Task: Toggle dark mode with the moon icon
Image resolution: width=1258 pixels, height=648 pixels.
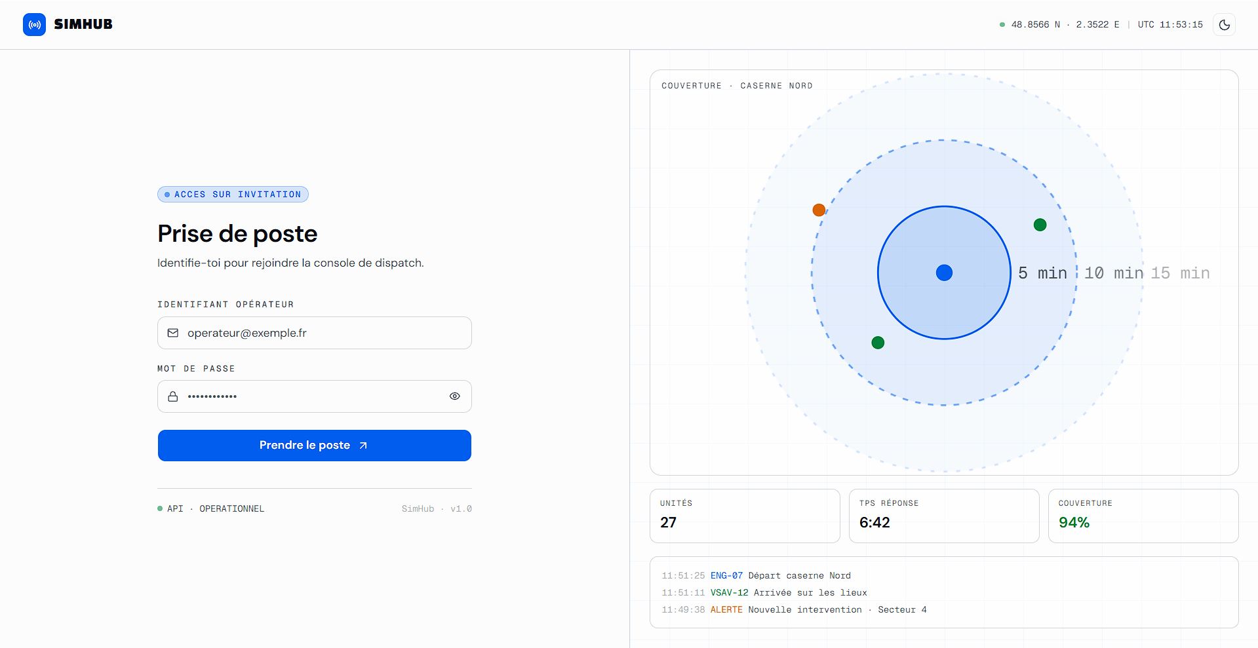Action: click(x=1224, y=25)
